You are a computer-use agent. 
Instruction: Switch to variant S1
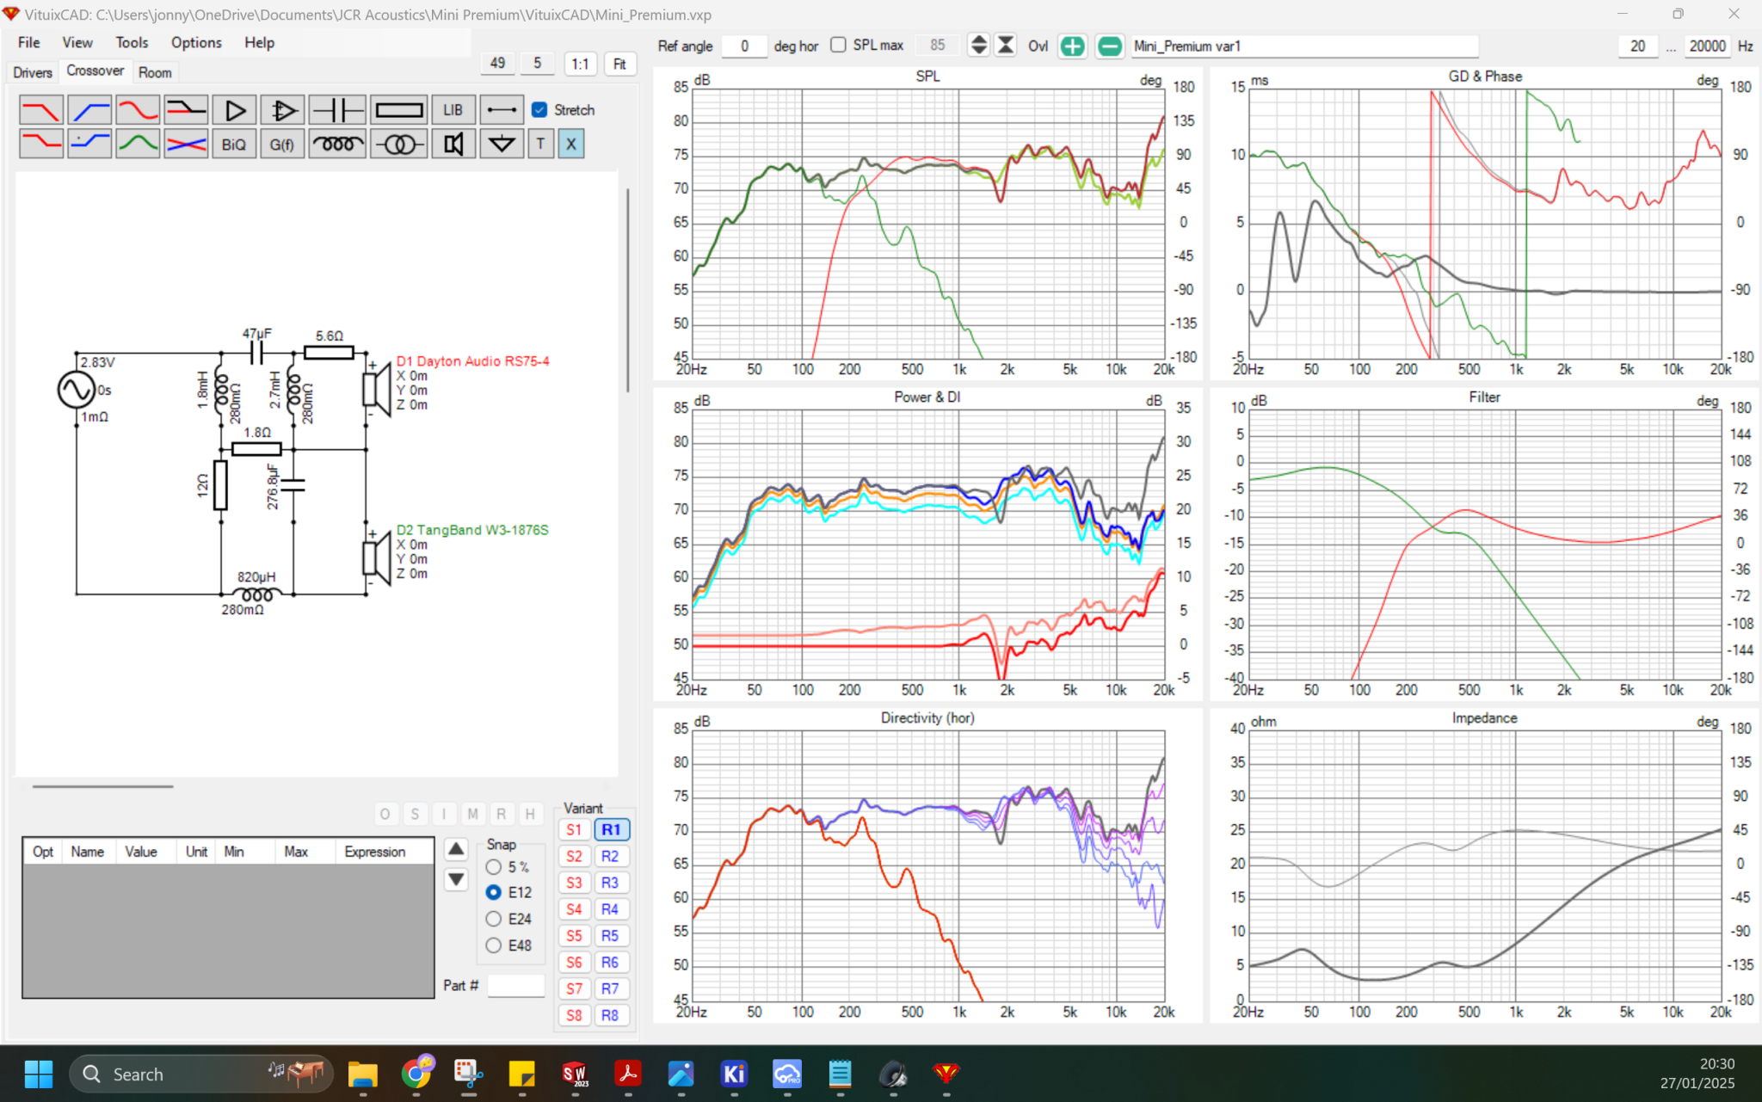pyautogui.click(x=574, y=830)
